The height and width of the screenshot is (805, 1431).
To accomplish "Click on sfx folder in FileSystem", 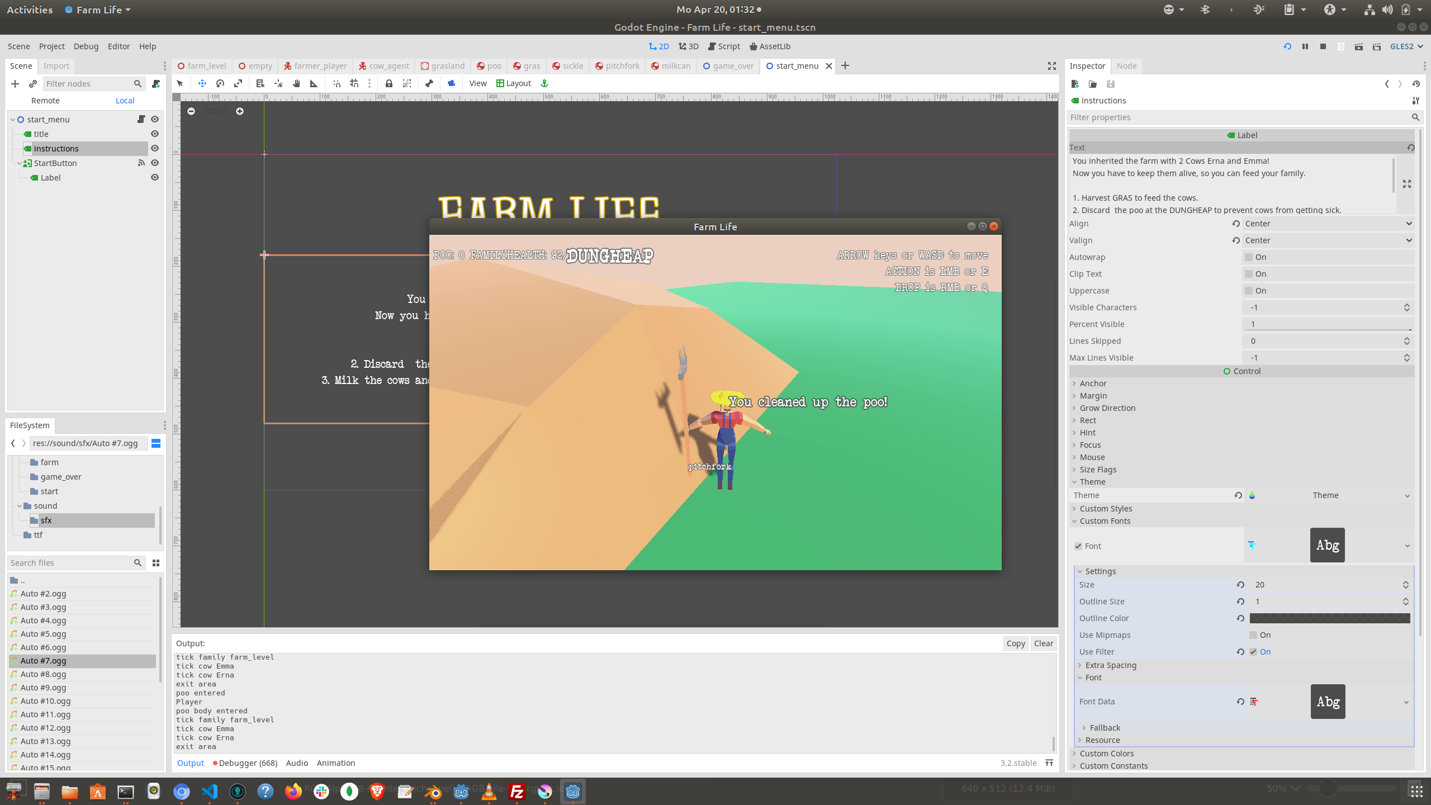I will point(45,519).
